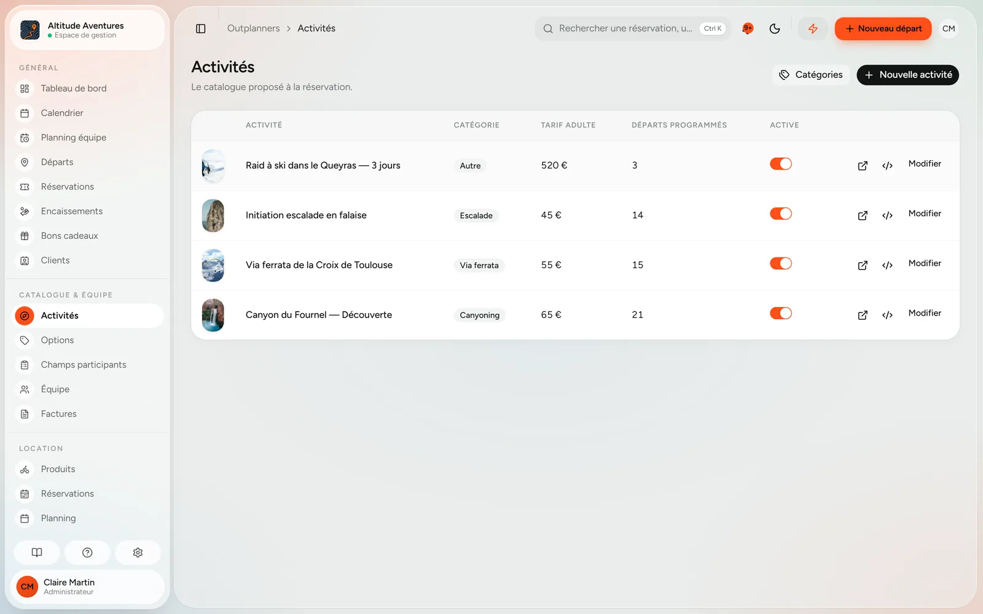
Task: Open Réservations under Général
Action: [x=89, y=187]
